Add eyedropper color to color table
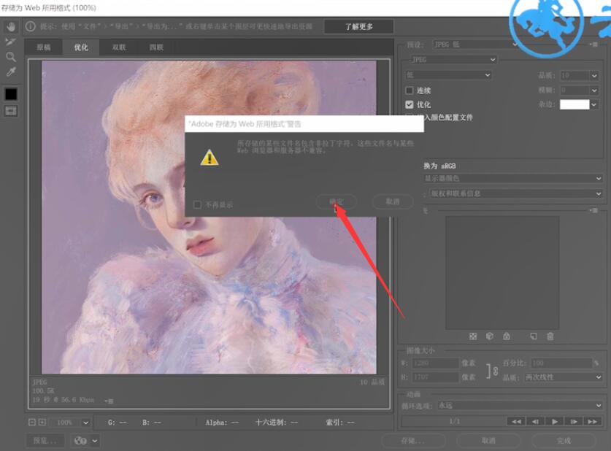Viewport: 611px width, 451px height. pos(534,336)
